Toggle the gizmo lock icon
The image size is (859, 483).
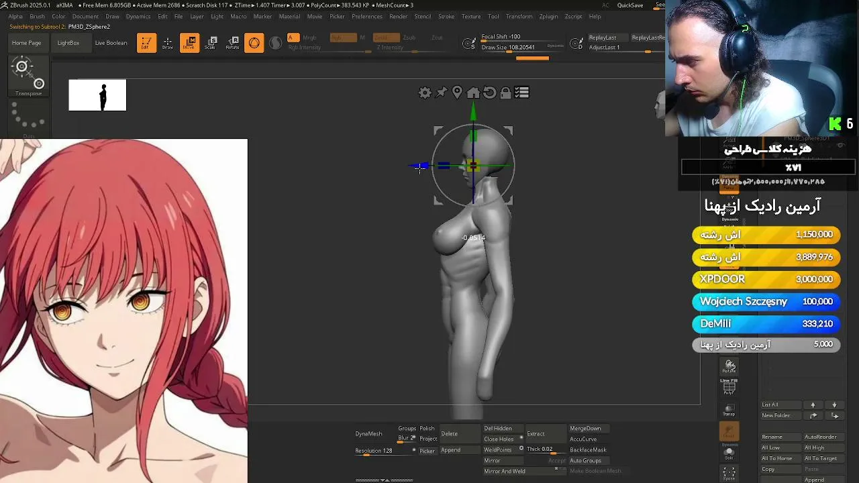pos(505,93)
